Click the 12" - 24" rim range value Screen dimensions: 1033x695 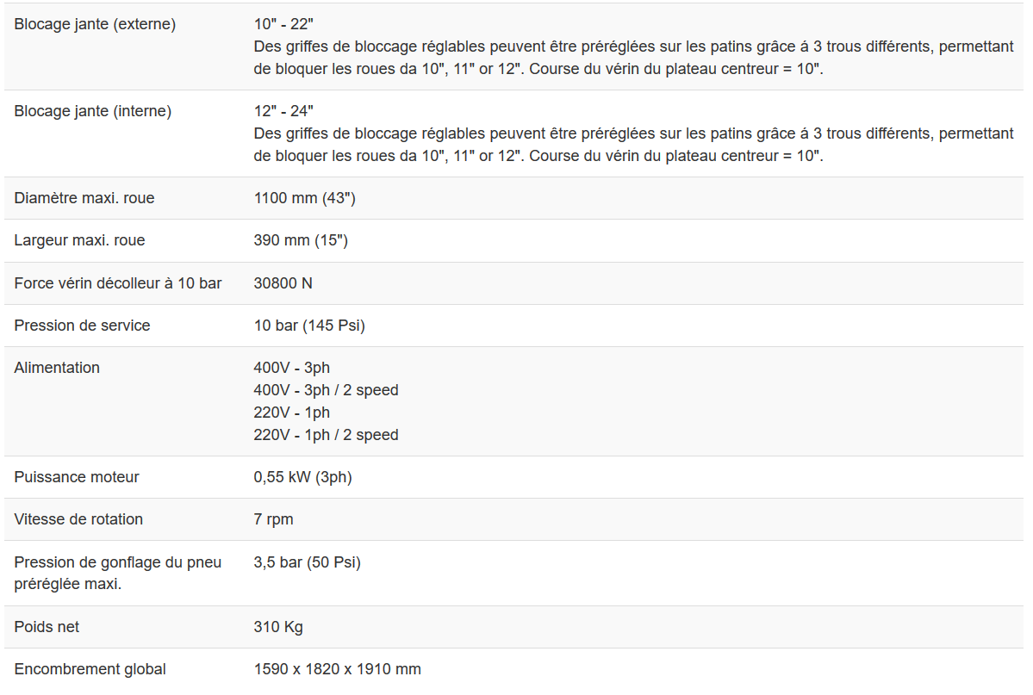click(x=283, y=111)
